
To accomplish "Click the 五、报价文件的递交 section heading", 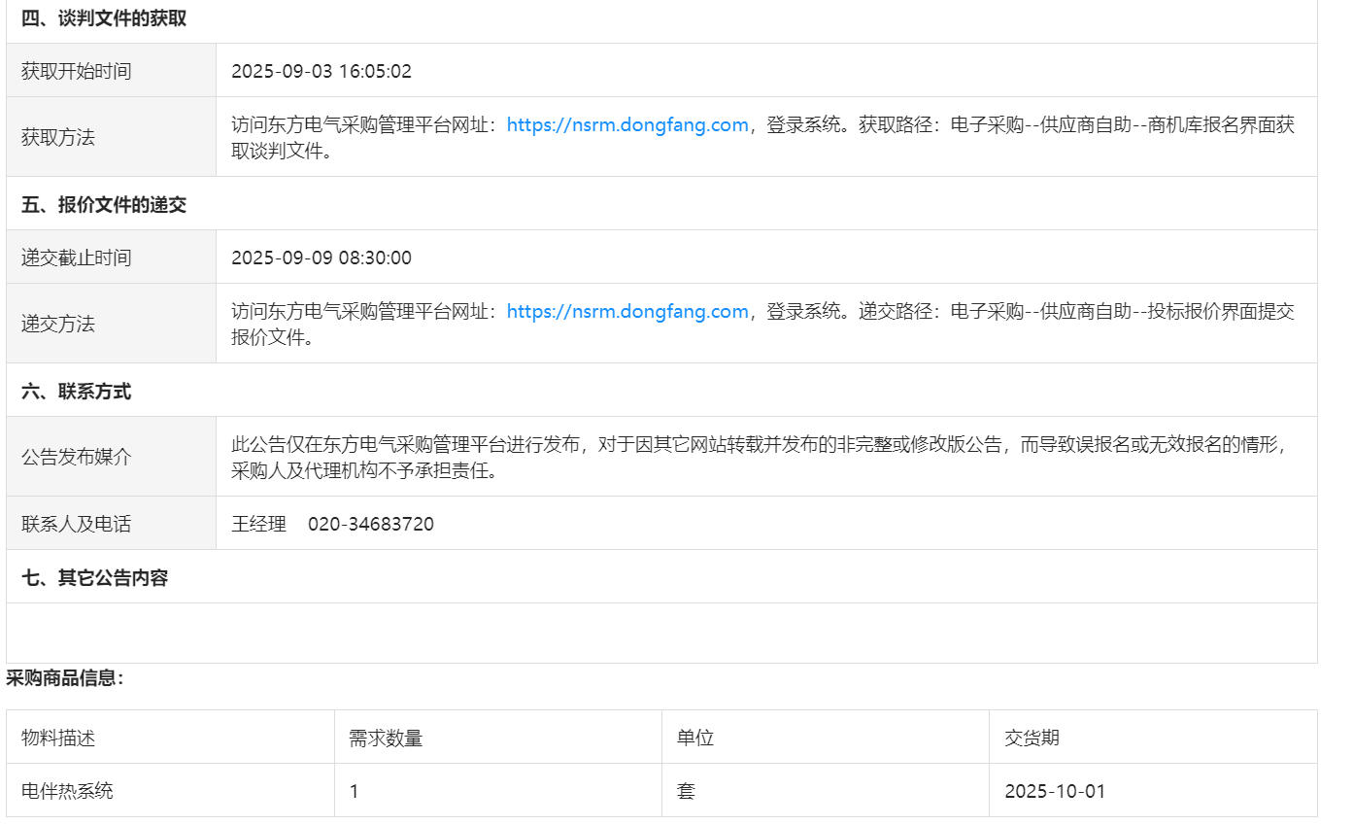I will pos(104,205).
